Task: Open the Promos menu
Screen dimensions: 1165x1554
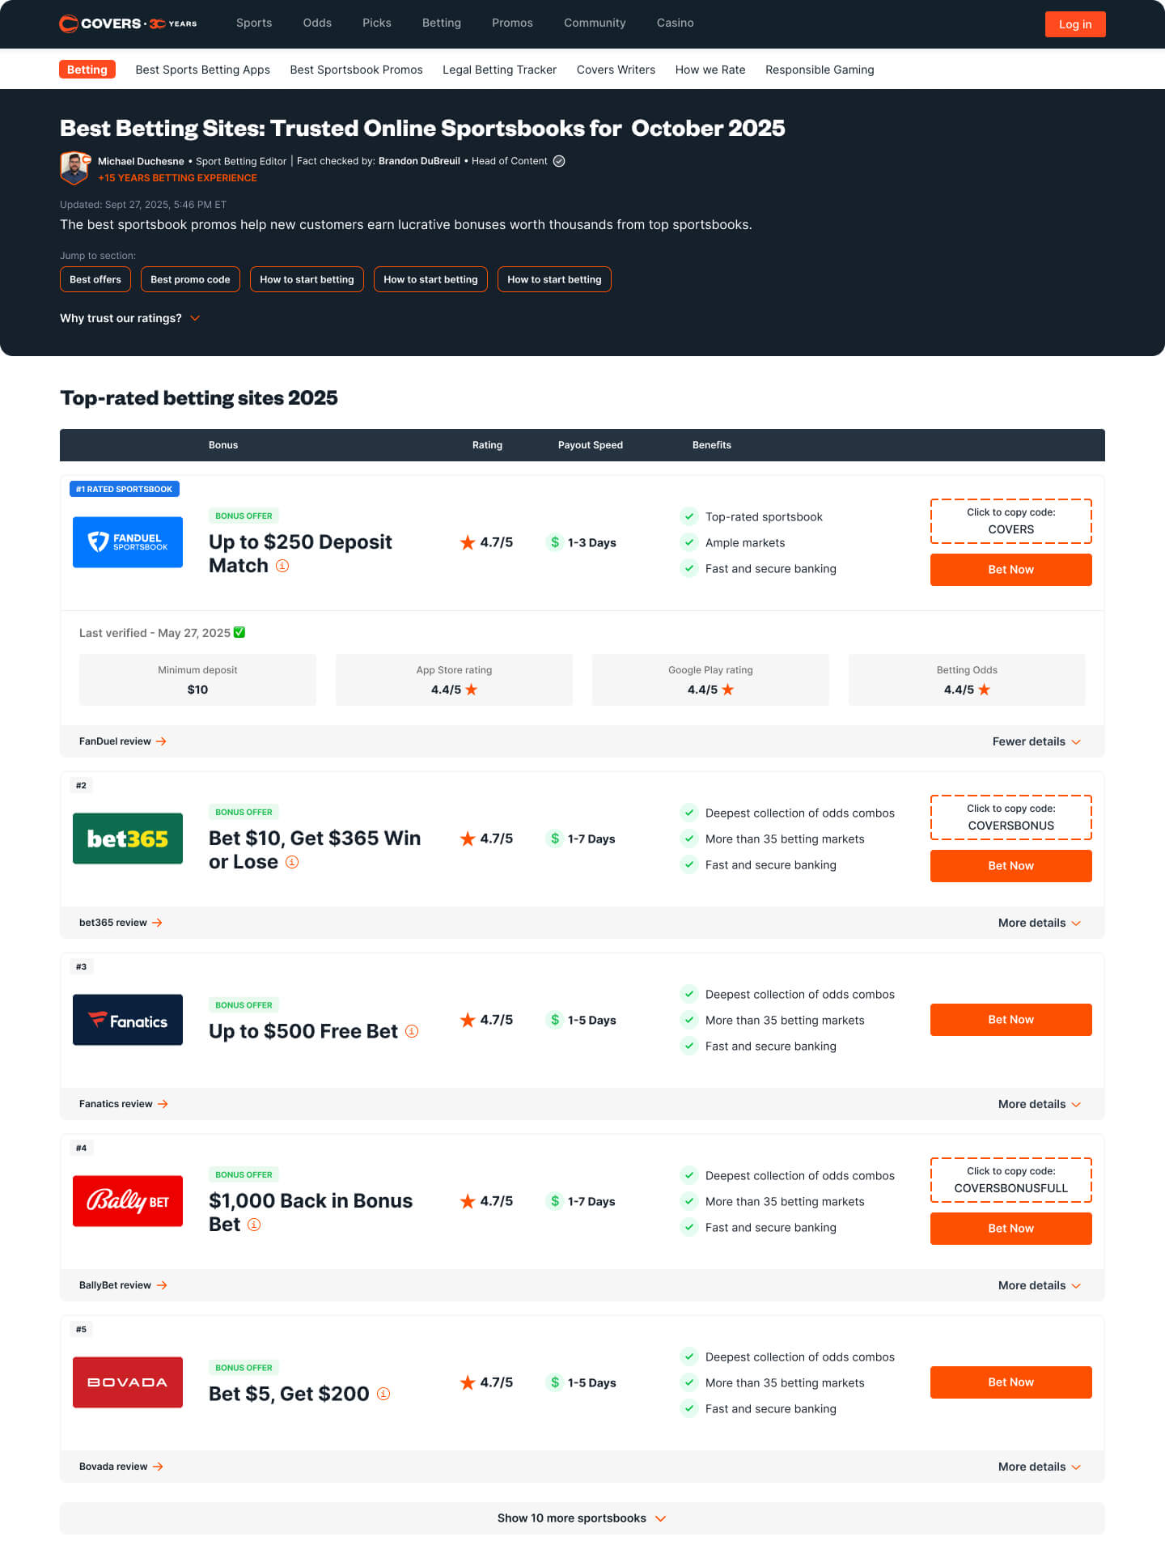Action: 512,23
